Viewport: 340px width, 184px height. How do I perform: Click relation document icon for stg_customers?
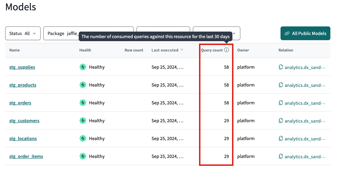coord(281,121)
